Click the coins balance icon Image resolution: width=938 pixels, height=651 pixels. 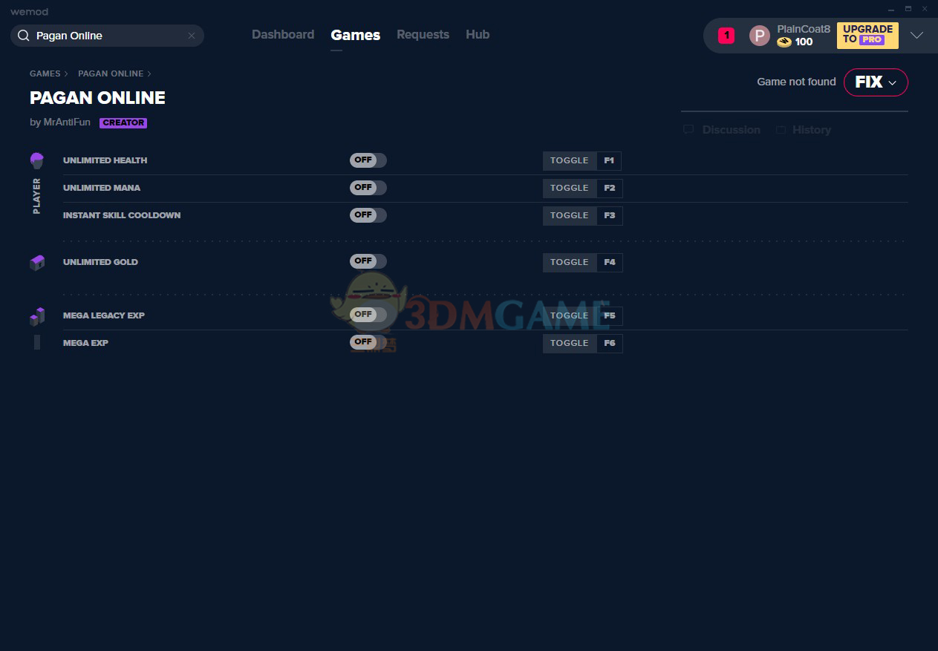[x=785, y=42]
